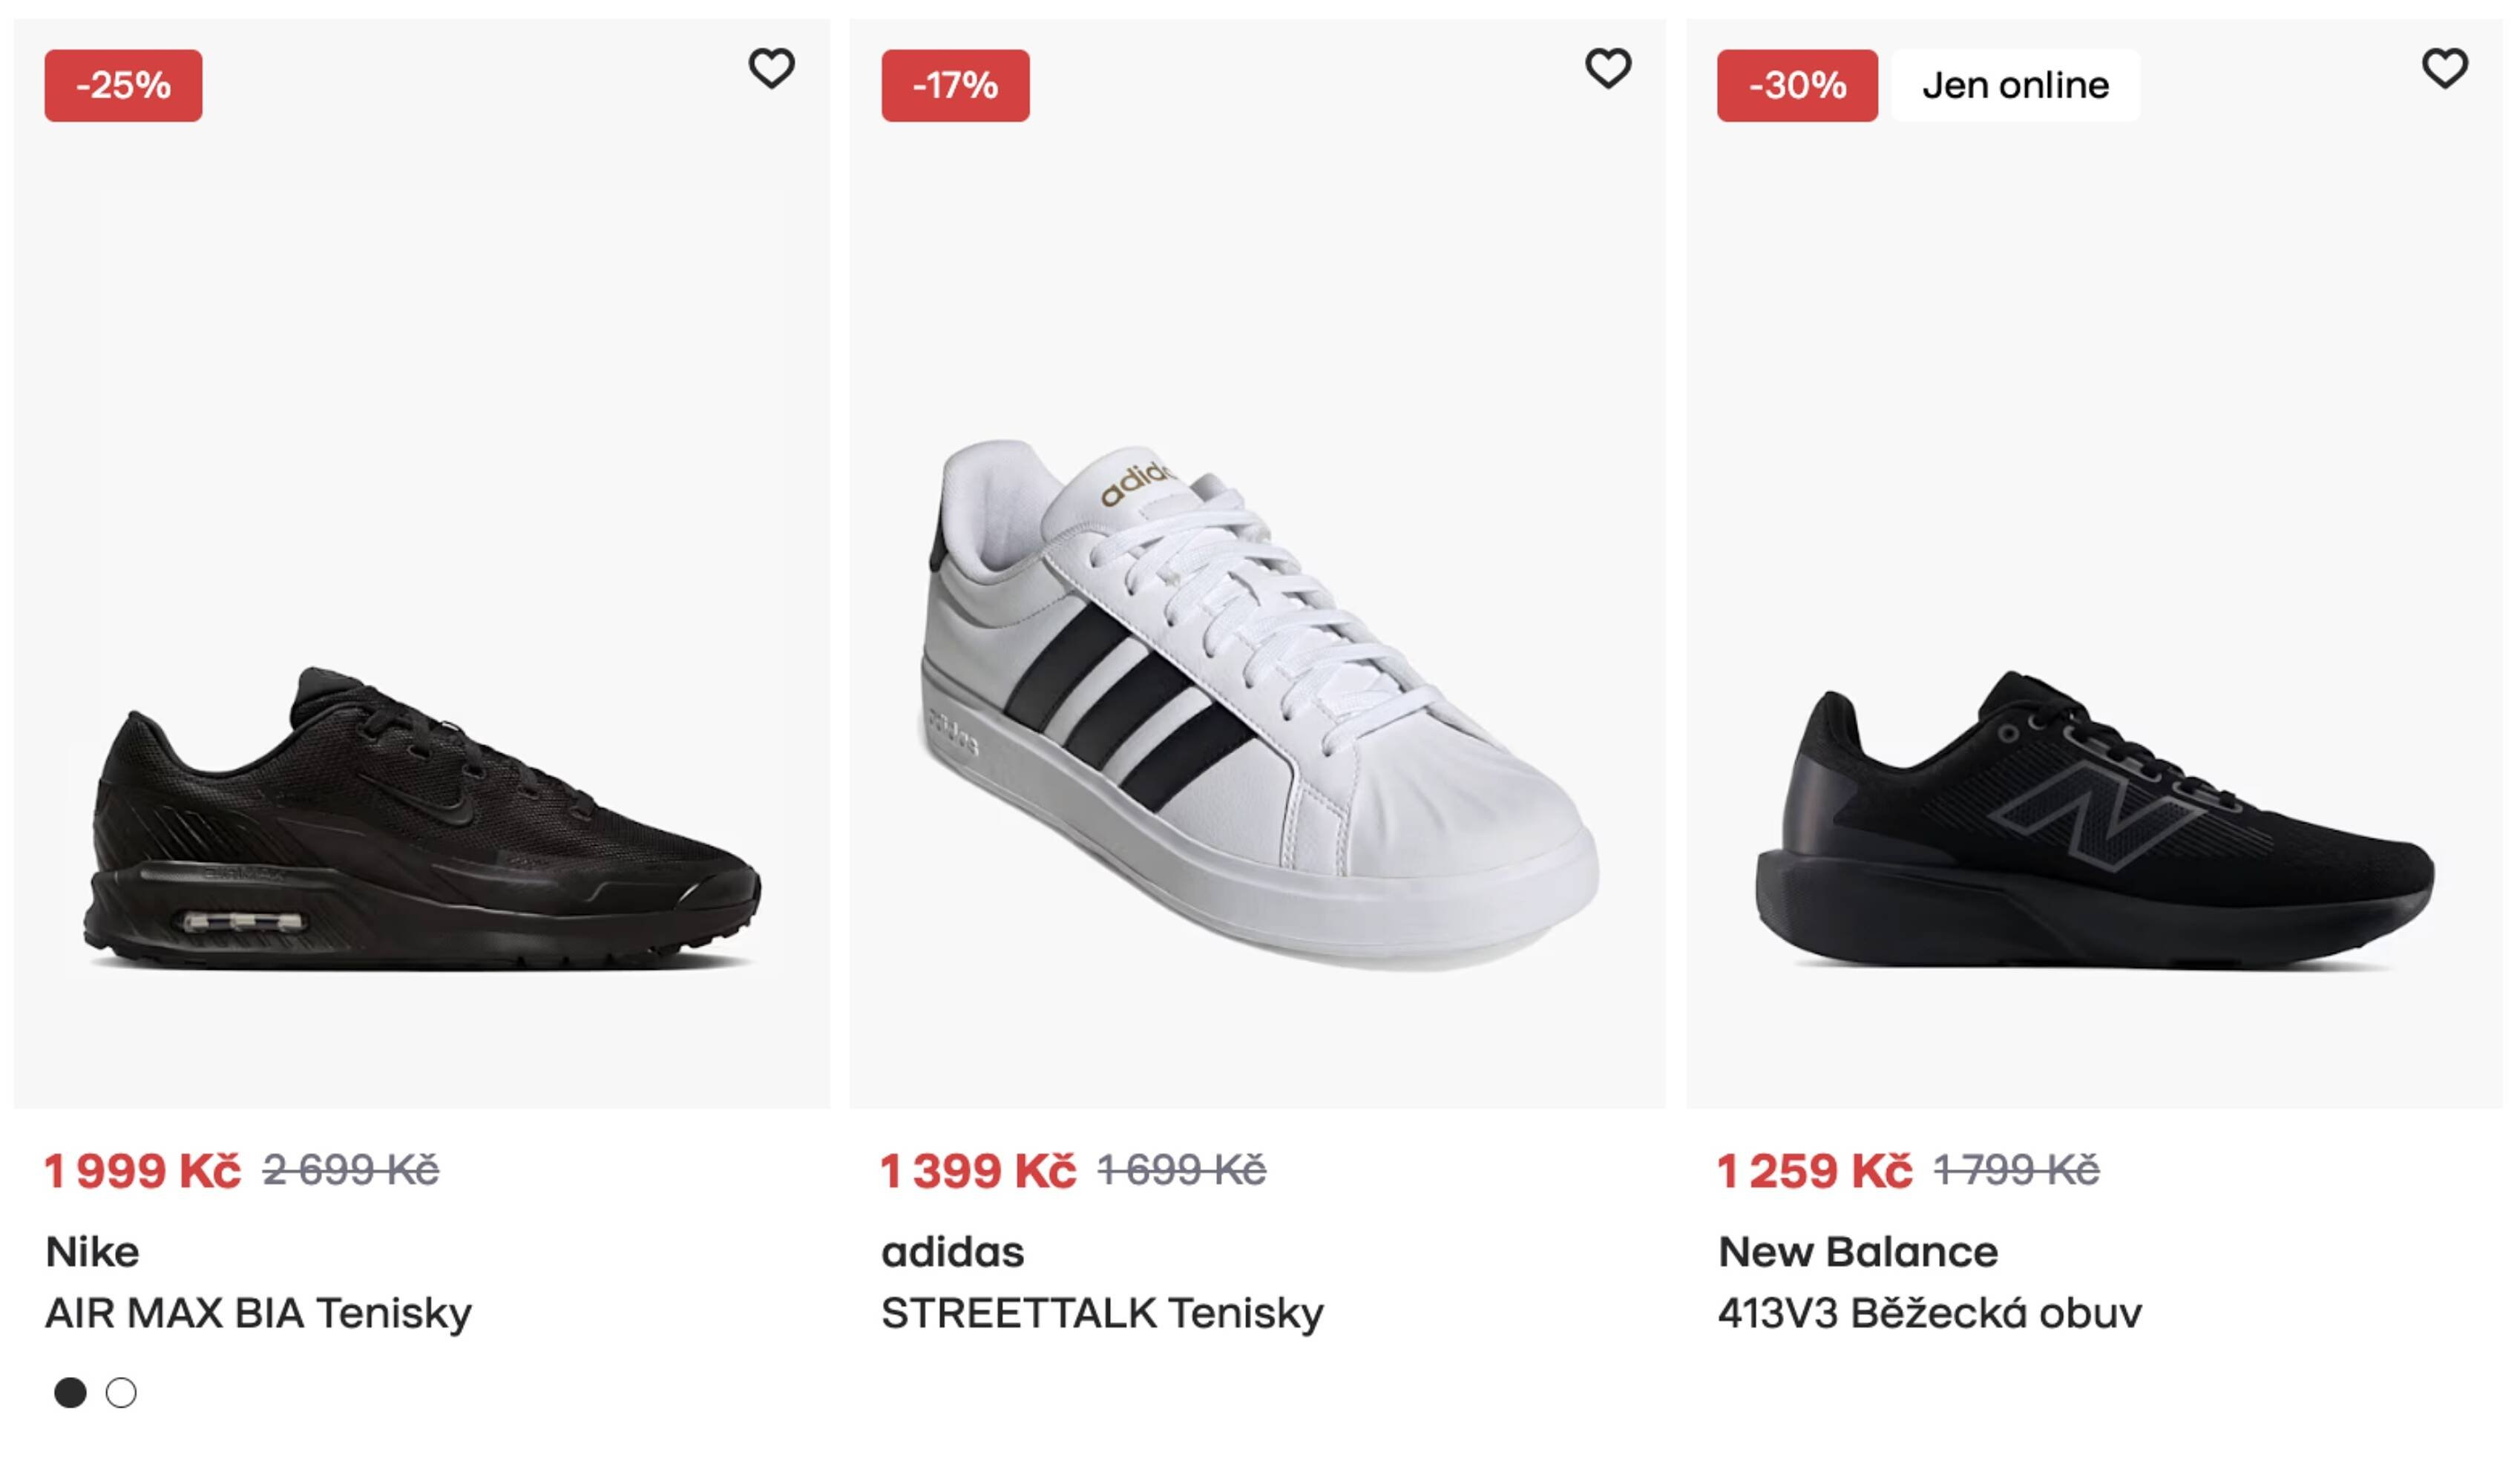The image size is (2517, 1484).
Task: Select the filled carousel dot under Nike shoes
Action: point(70,1391)
